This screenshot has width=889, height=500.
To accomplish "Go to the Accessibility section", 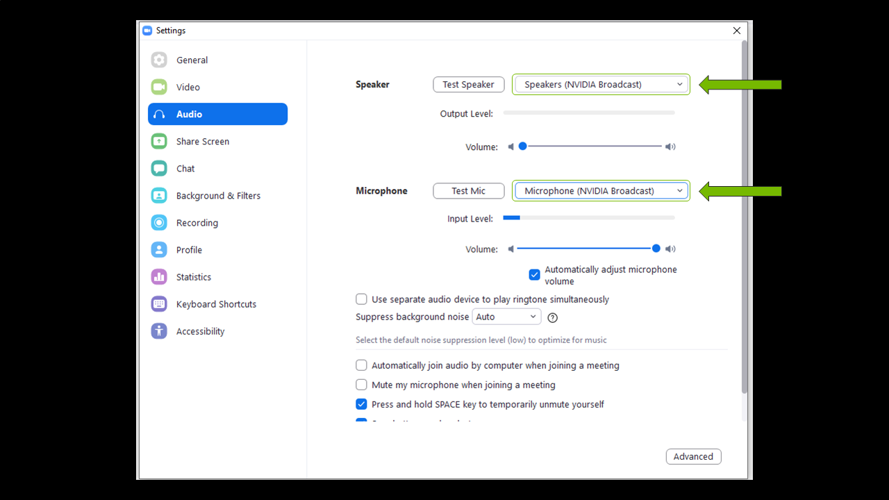I will 200,331.
